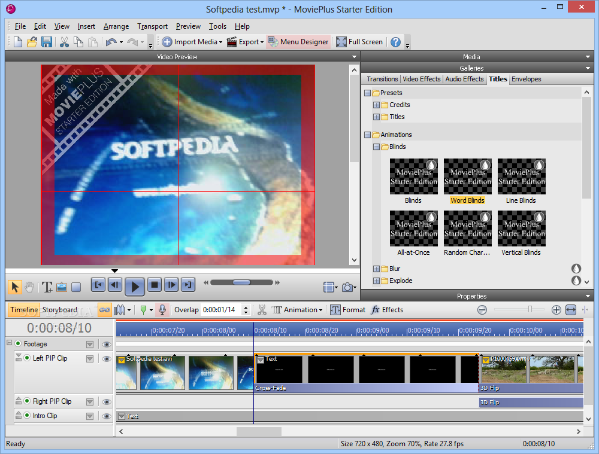Switch to Transitions gallery tab
Viewport: 599px width, 454px height.
[382, 79]
